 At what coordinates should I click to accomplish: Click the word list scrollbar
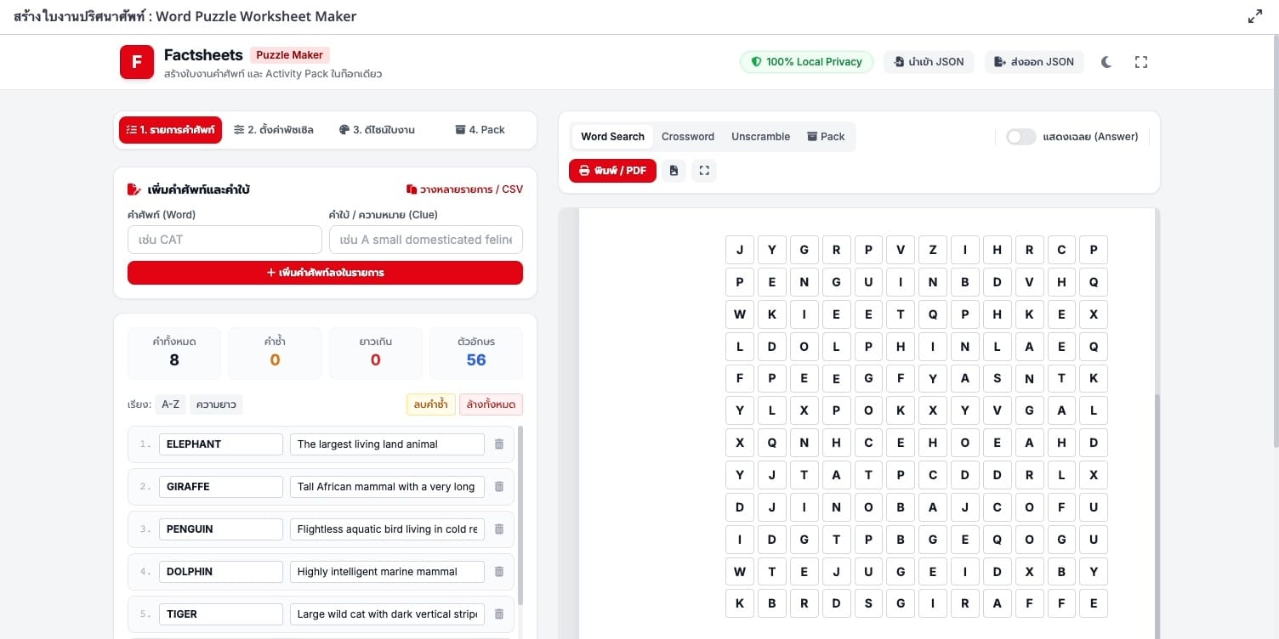pyautogui.click(x=520, y=515)
